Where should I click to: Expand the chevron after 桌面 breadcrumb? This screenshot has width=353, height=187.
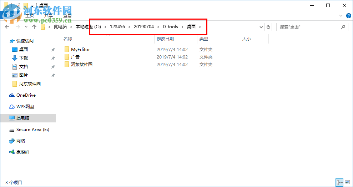(200, 27)
